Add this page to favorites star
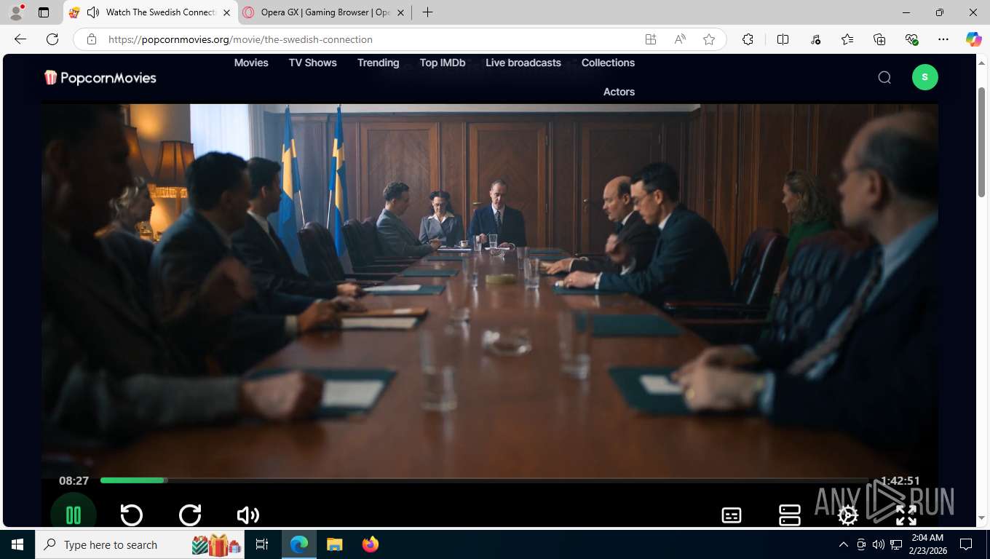This screenshot has height=559, width=990. [x=709, y=39]
